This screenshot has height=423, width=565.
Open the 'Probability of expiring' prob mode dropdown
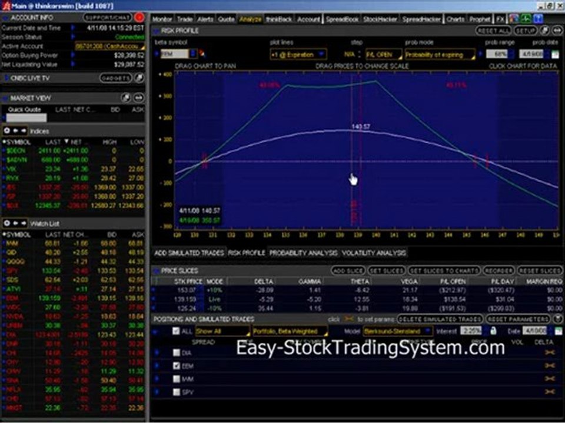pyautogui.click(x=440, y=54)
